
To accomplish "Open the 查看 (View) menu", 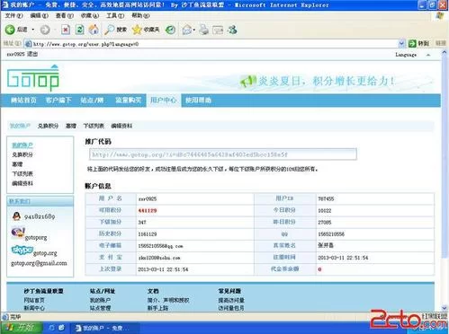I will 65,15.
